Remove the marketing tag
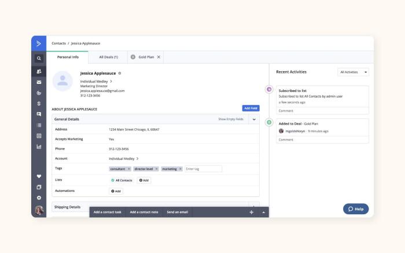This screenshot has width=405, height=253. [181, 169]
